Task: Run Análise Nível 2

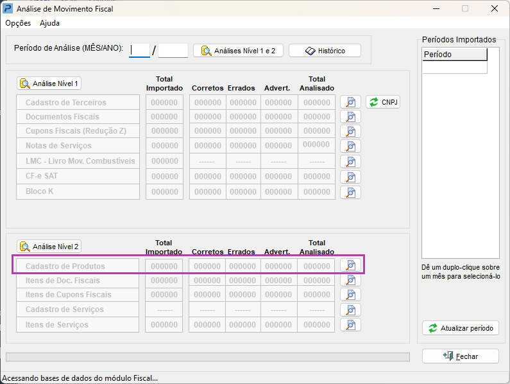Action: coord(49,247)
